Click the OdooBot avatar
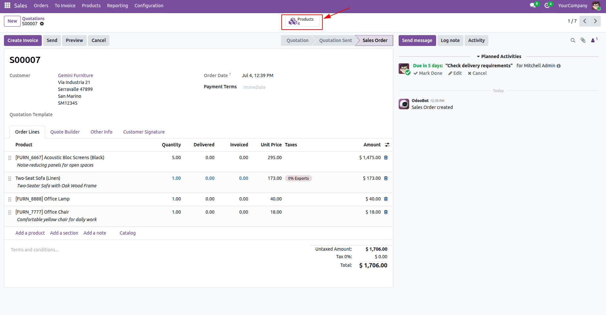 404,104
